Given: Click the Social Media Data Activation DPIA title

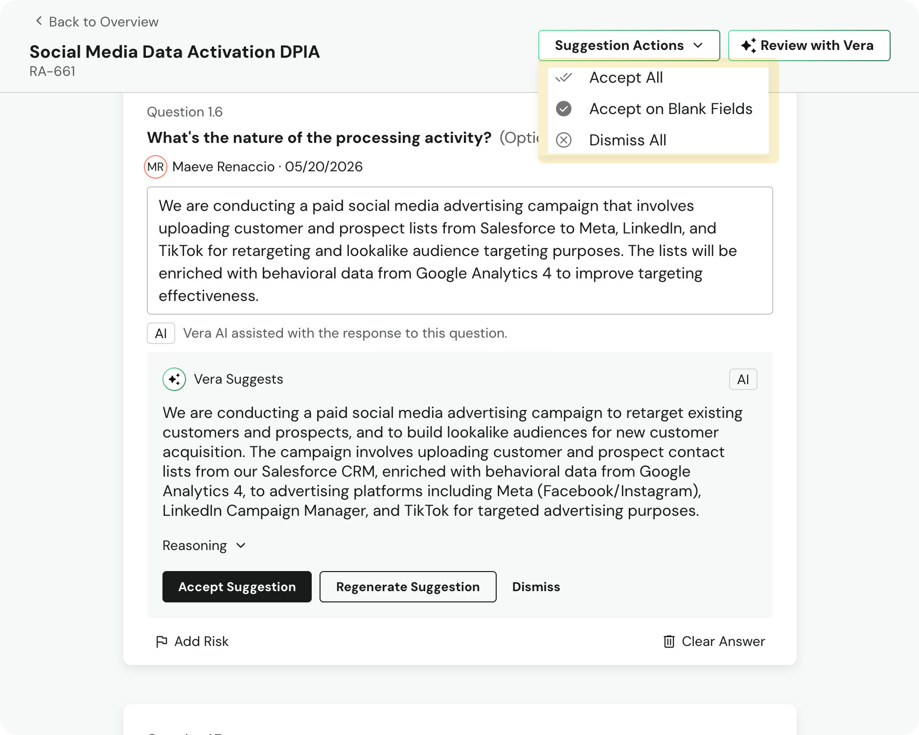Looking at the screenshot, I should click(x=175, y=52).
